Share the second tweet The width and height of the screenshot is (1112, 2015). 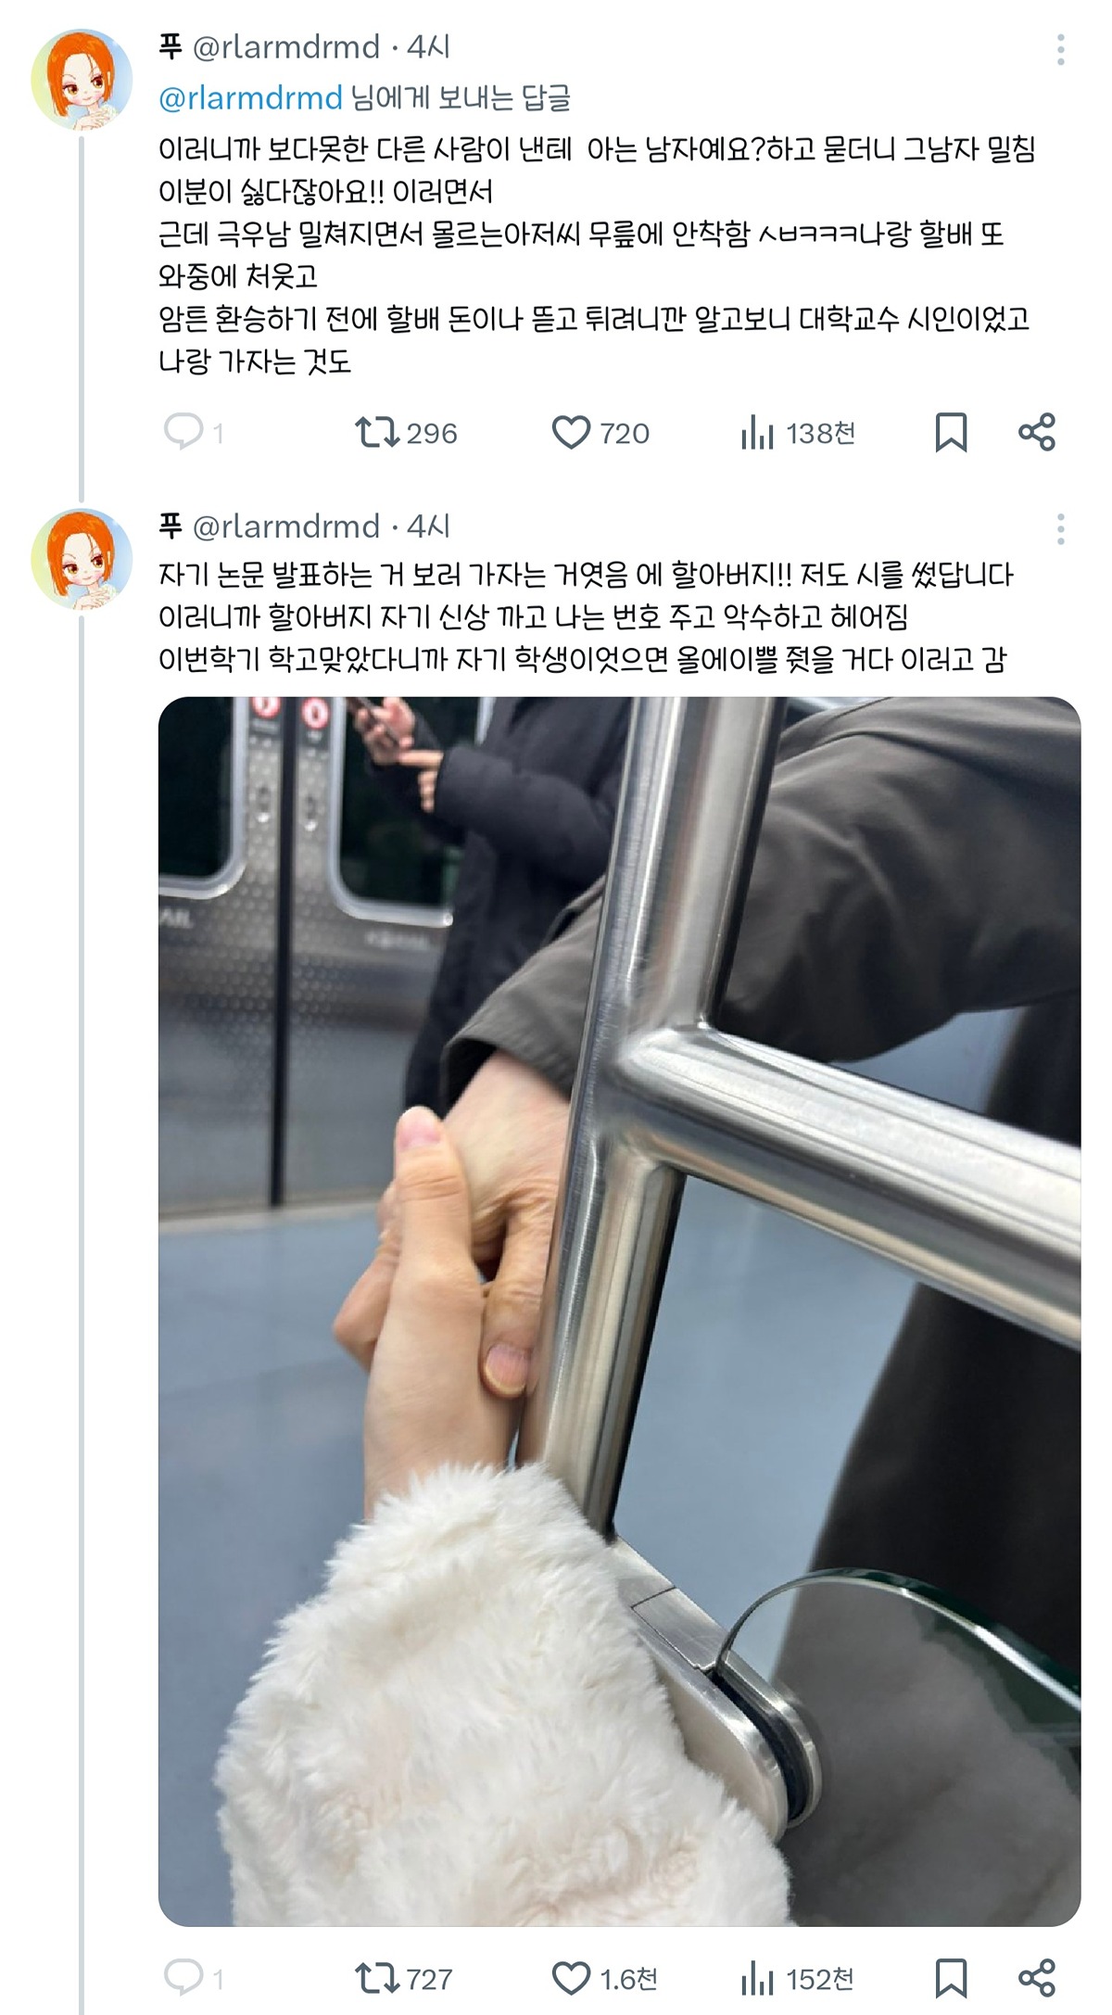[1037, 1979]
